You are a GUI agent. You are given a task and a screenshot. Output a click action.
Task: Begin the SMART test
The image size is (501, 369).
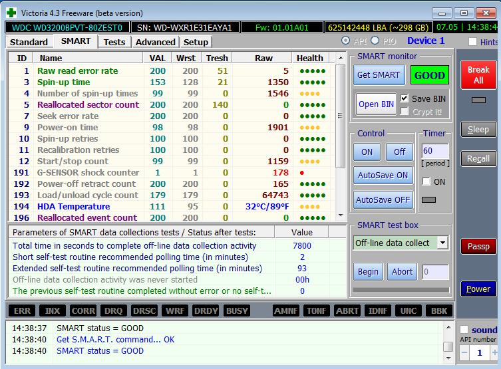click(368, 272)
